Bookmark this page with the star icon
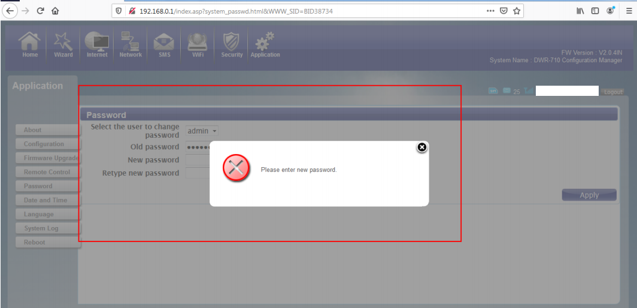Image resolution: width=637 pixels, height=308 pixels. [x=516, y=11]
